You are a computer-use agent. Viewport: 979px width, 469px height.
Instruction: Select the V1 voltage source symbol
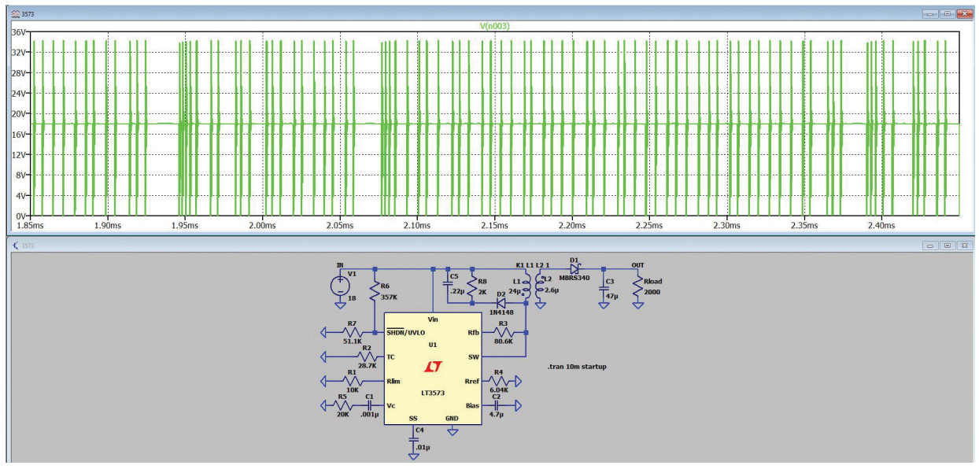tap(341, 284)
